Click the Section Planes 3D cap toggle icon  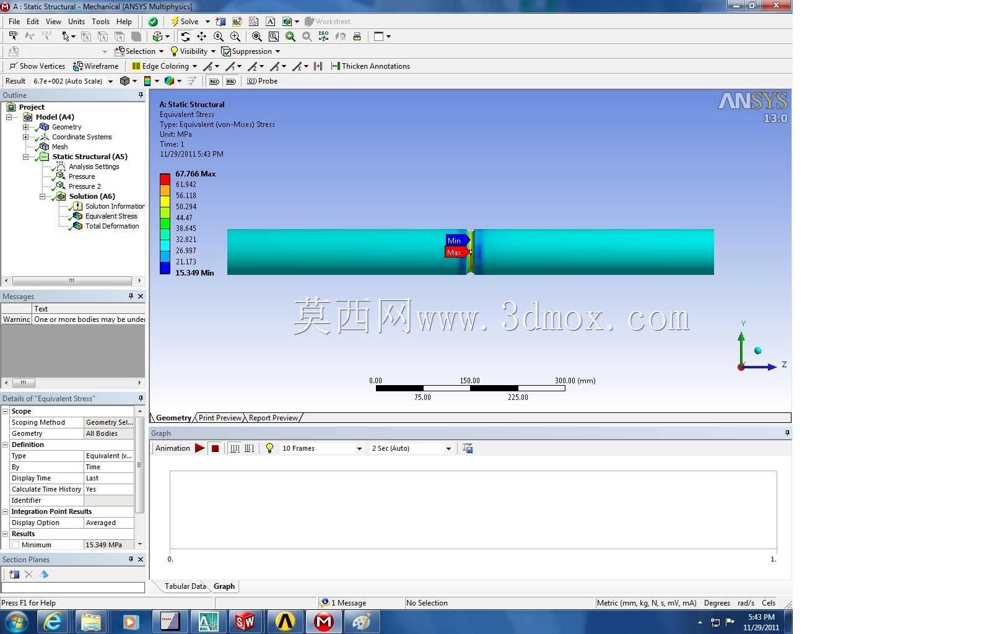[x=44, y=575]
